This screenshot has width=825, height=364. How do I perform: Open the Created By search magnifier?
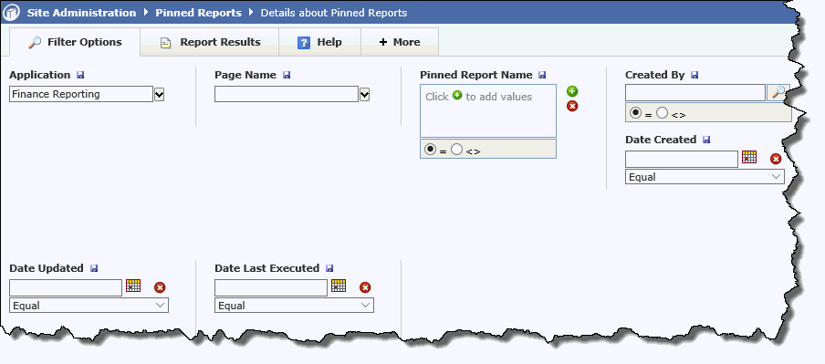pos(778,92)
